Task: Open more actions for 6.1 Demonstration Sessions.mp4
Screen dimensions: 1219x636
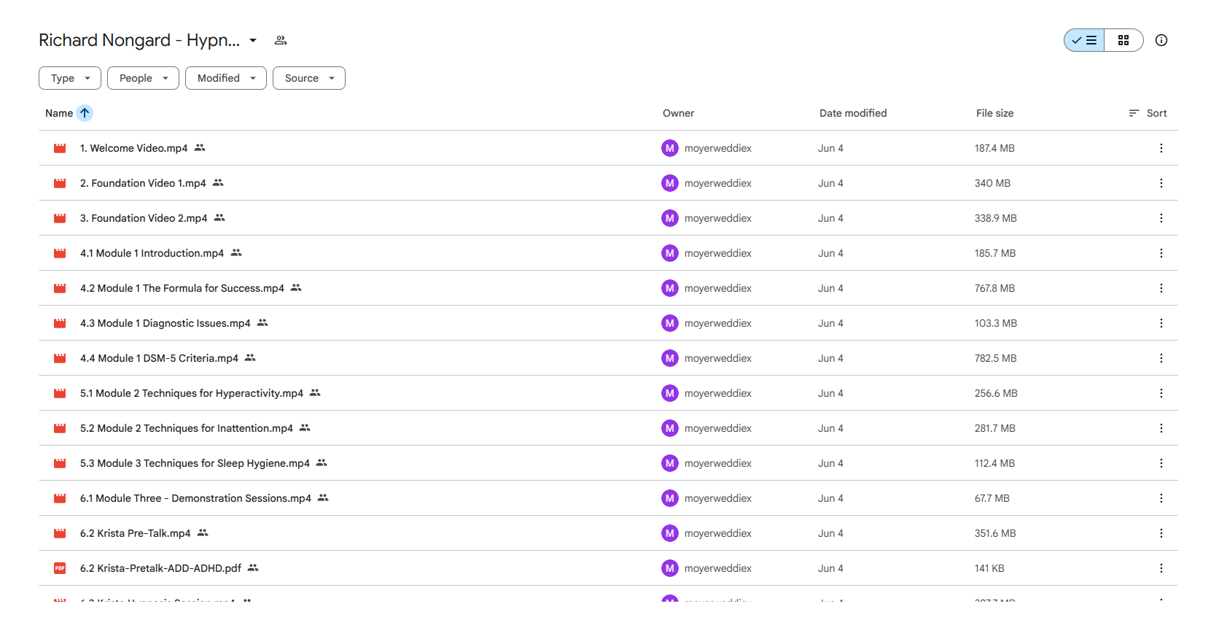Action: (1161, 498)
